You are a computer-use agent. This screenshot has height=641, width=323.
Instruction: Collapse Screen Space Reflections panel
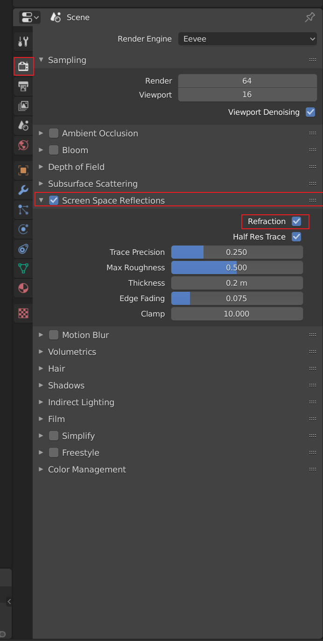click(41, 200)
